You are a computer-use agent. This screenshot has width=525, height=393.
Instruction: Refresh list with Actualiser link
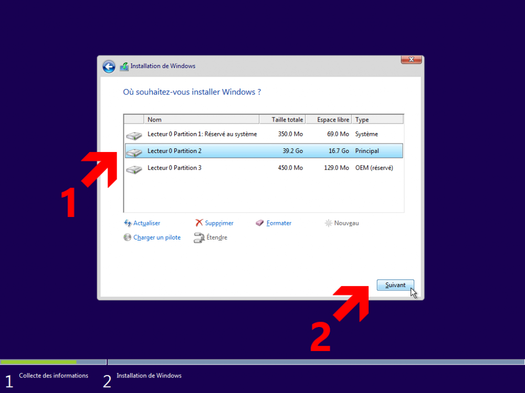(146, 223)
